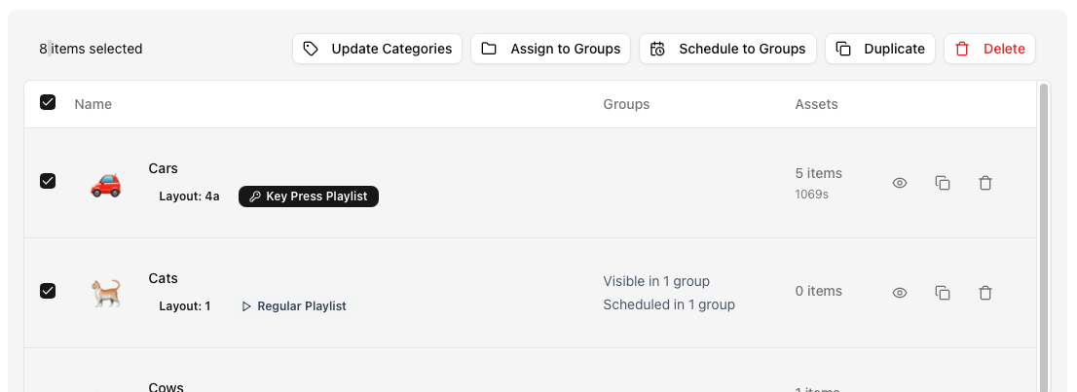Click the Key Press Playlist badge
This screenshot has height=392, width=1077.
[x=309, y=196]
